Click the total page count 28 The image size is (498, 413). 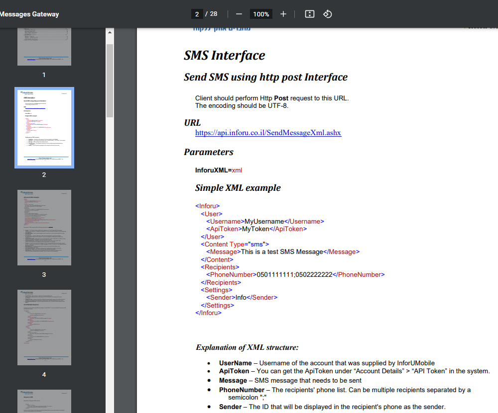tap(214, 14)
